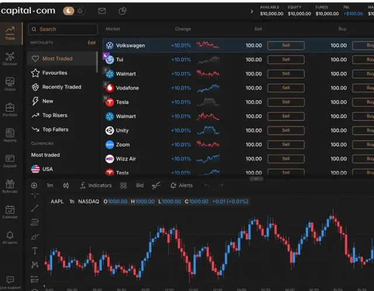Open Deposit in left sidebar
This screenshot has height=291, width=374.
coord(10,161)
